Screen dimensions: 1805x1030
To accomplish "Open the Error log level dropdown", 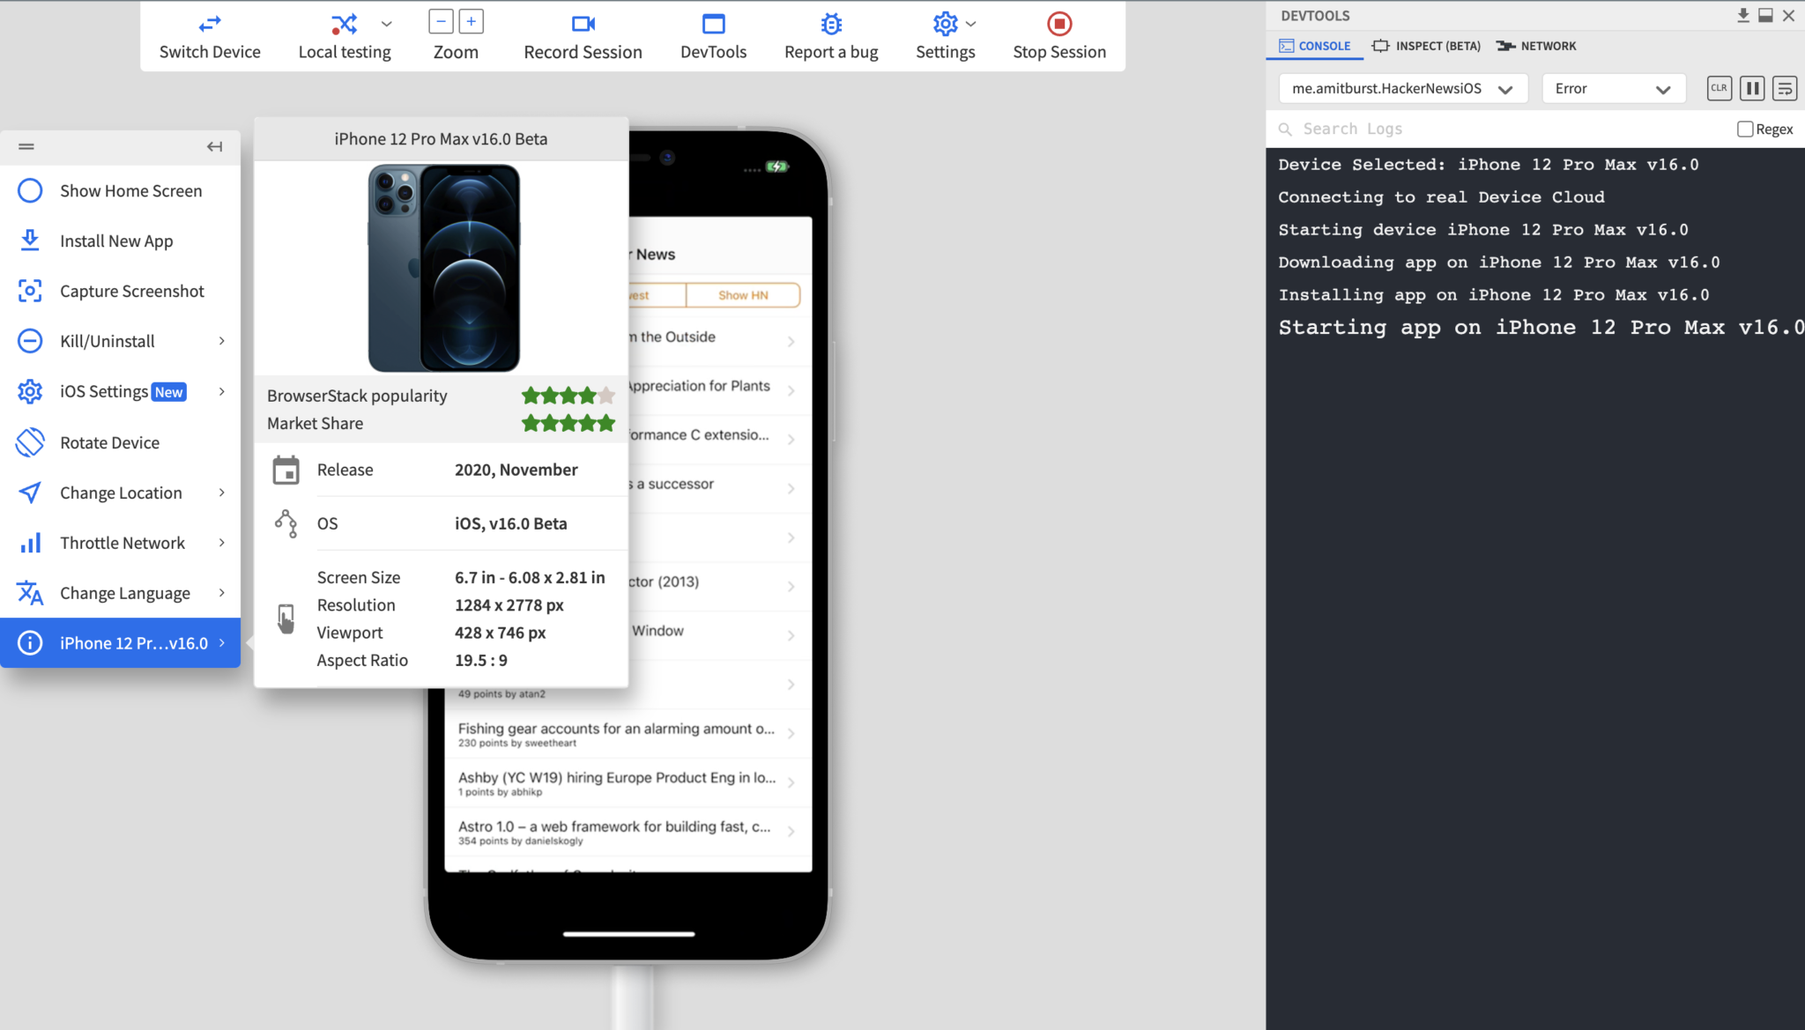I will point(1613,88).
